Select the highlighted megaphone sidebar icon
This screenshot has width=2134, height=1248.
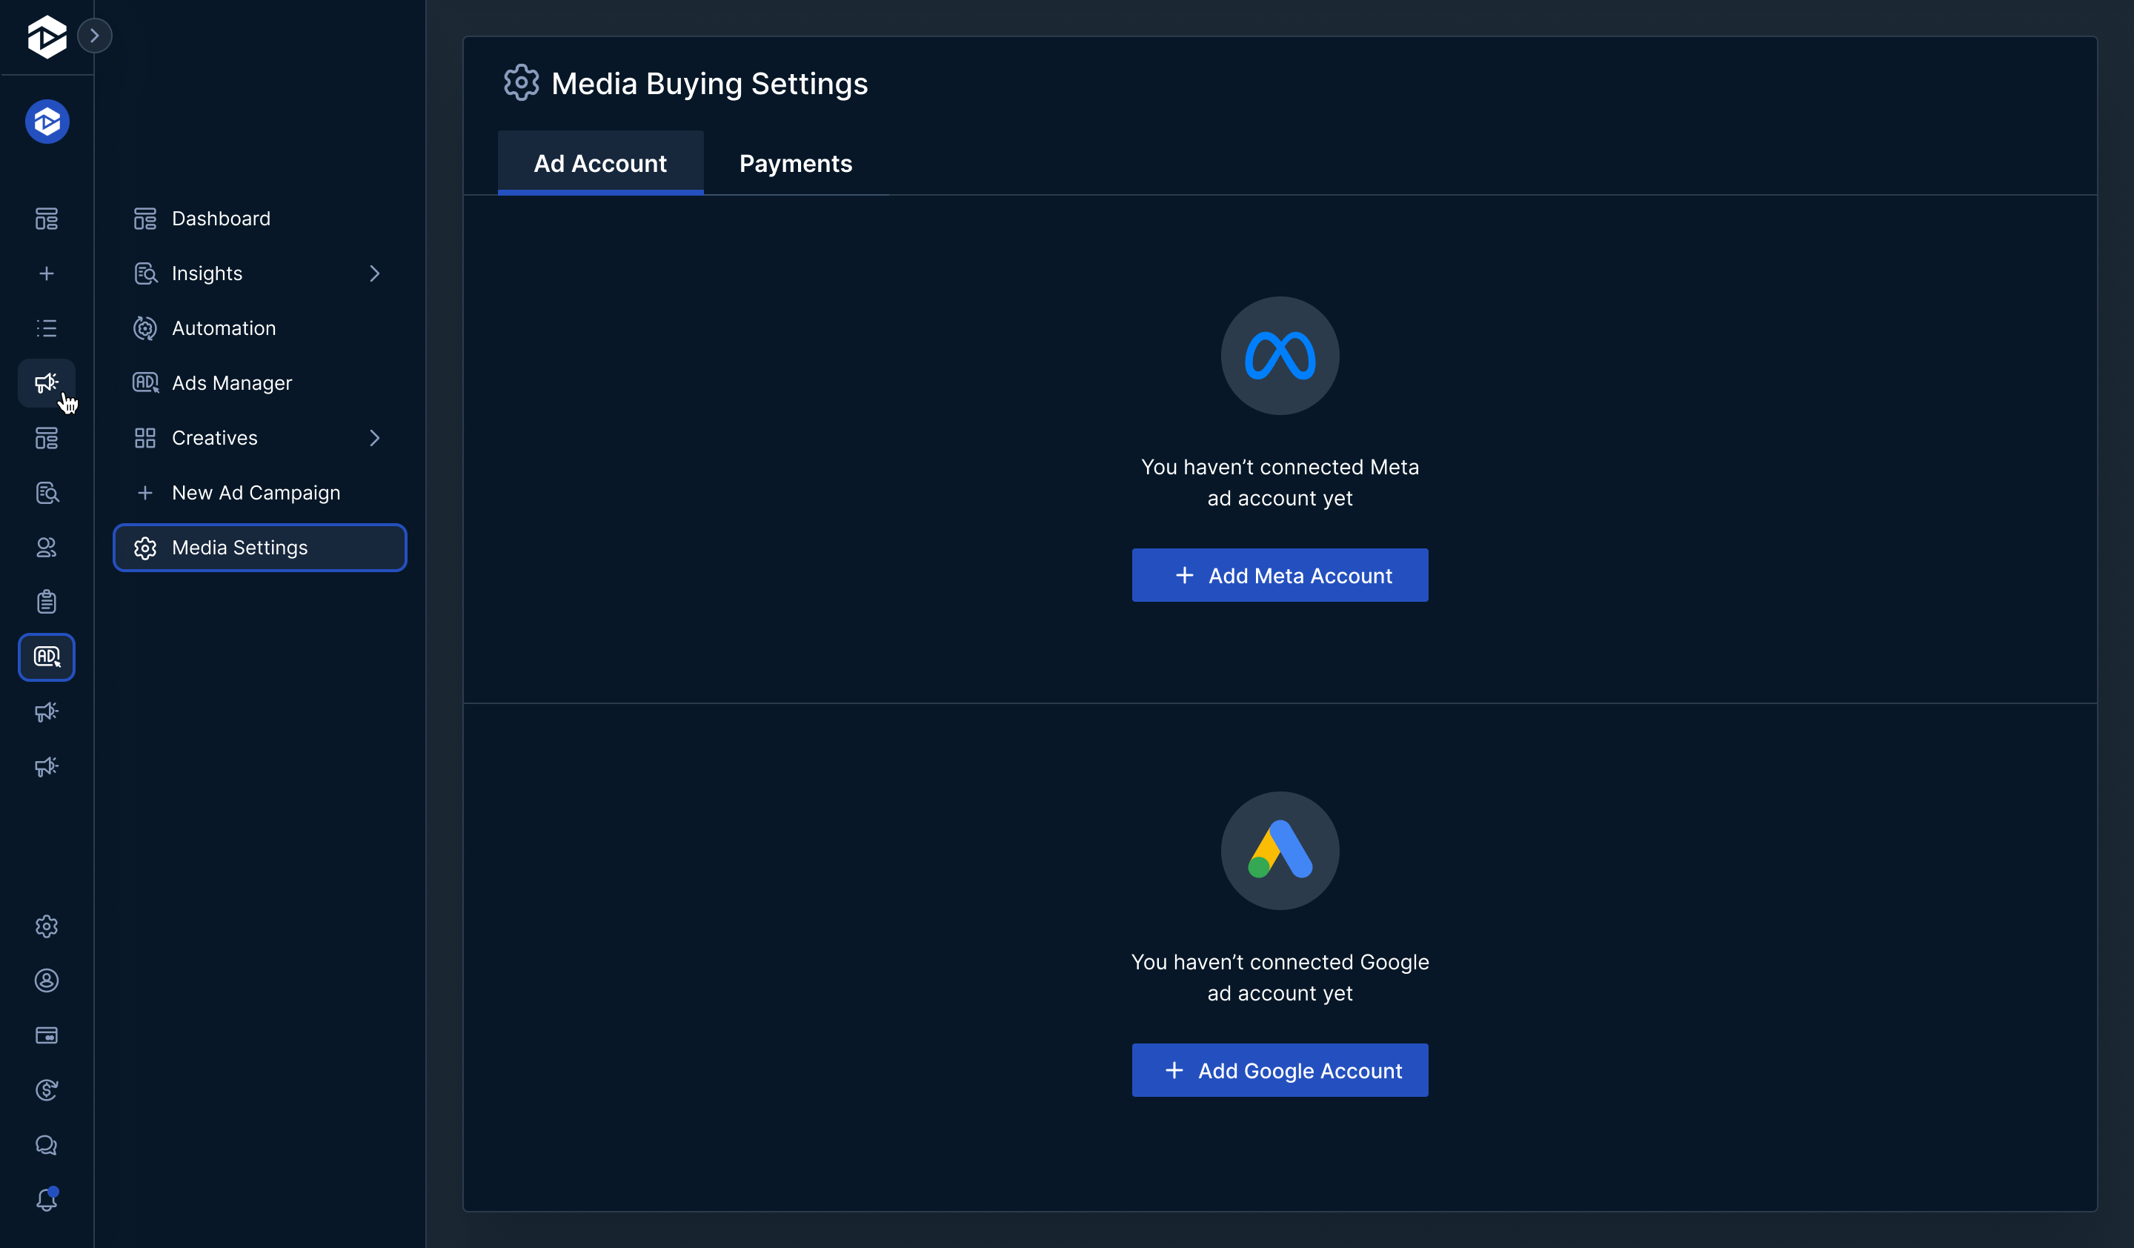point(47,382)
